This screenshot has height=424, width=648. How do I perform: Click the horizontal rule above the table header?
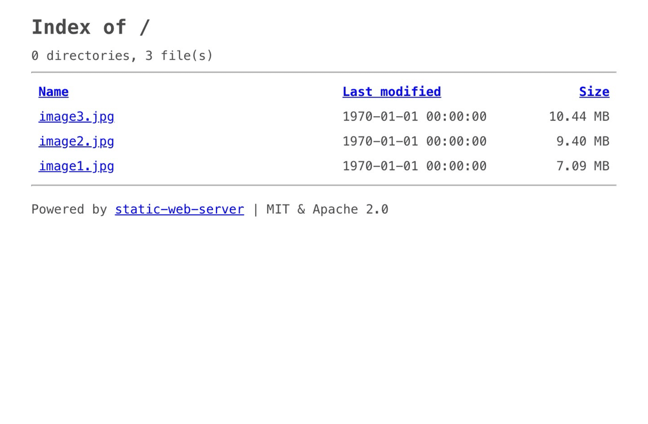(x=323, y=72)
